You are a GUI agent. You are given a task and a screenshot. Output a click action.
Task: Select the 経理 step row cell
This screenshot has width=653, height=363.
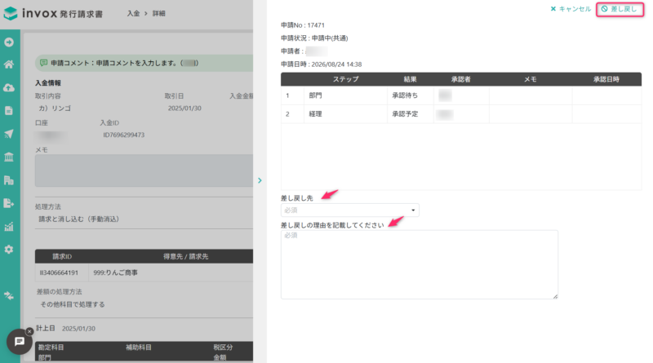coord(345,113)
